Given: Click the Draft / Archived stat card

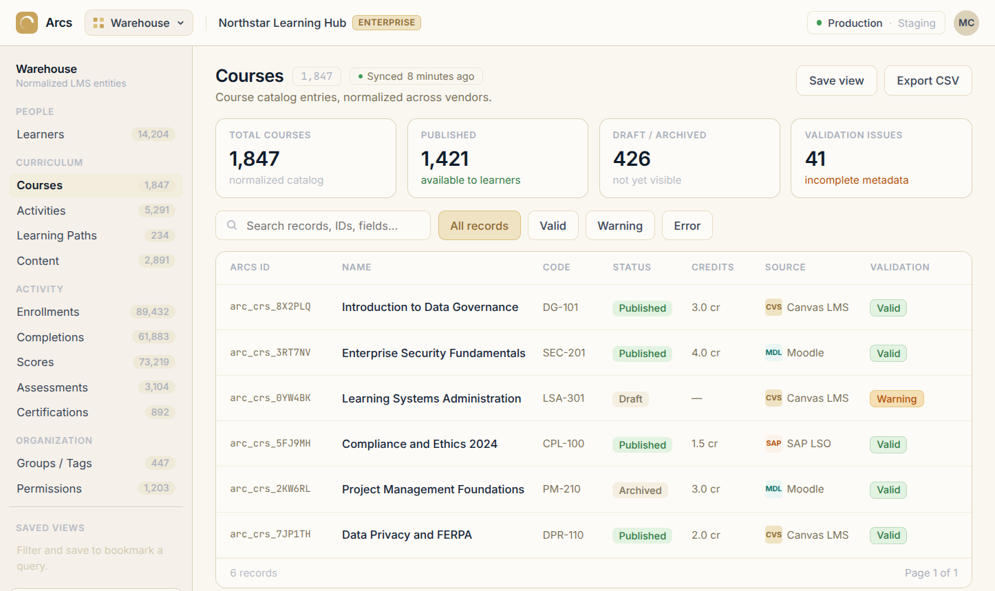Looking at the screenshot, I should (689, 158).
